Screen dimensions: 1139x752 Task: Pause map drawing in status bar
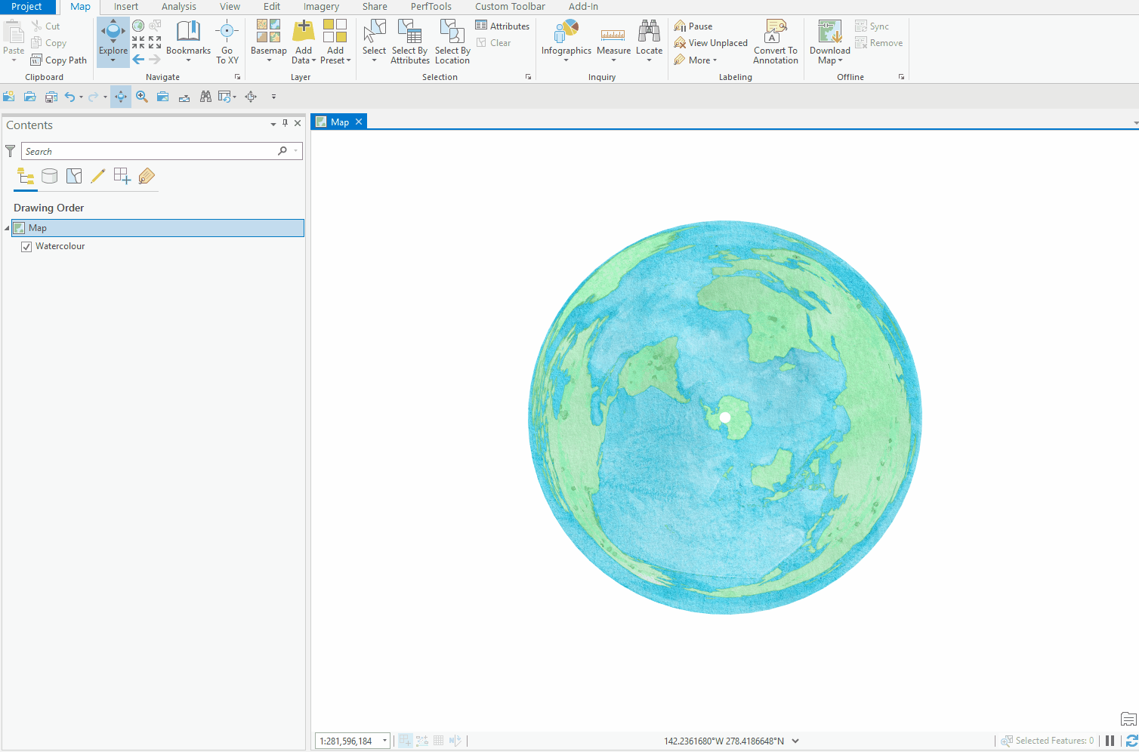pos(1110,741)
